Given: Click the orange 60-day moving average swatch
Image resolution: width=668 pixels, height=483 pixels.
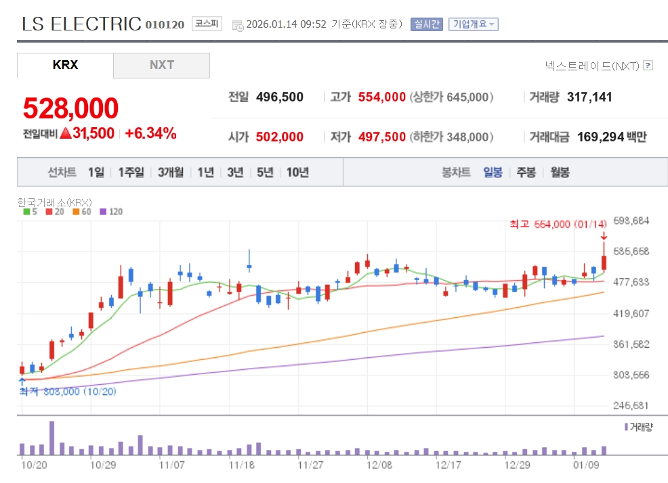Looking at the screenshot, I should tap(76, 212).
